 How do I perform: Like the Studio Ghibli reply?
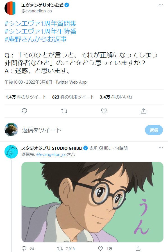pyautogui.click(x=100, y=248)
